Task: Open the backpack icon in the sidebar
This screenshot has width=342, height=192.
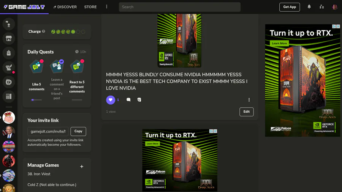Action: click(9, 53)
